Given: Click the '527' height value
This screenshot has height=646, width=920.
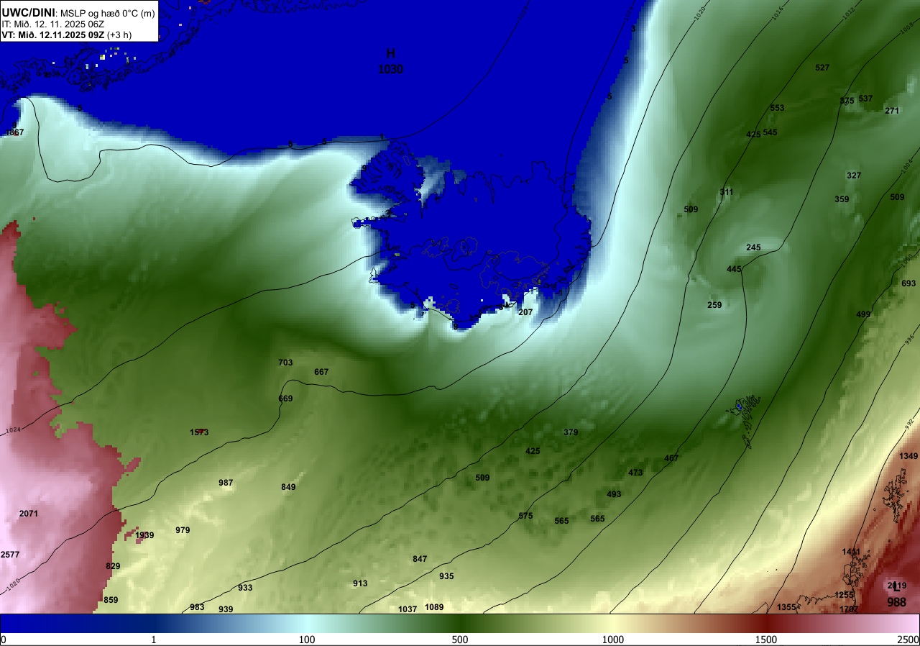Looking at the screenshot, I should click(822, 68).
